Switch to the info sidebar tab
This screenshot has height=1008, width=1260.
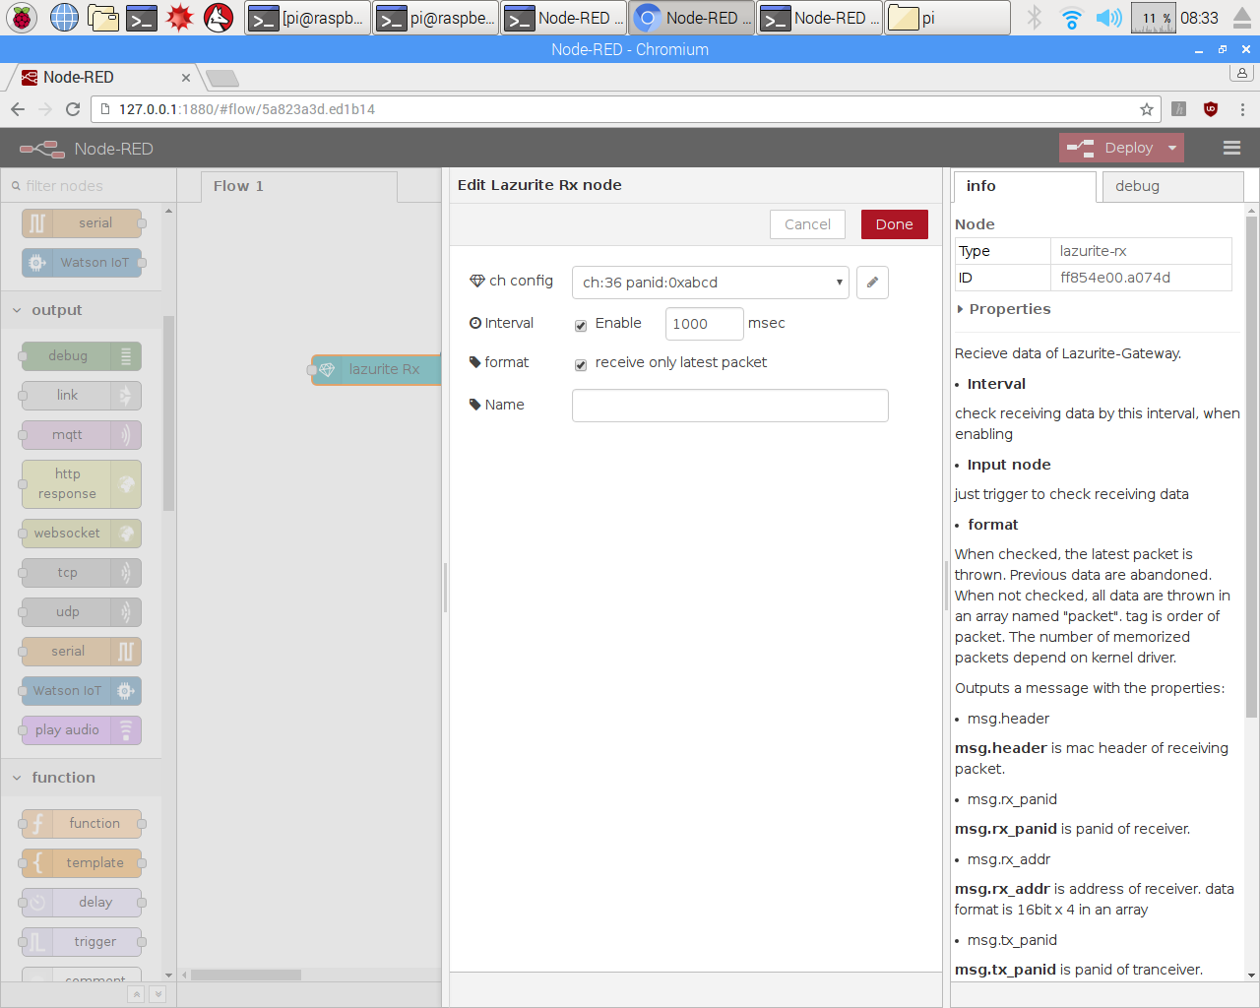[1025, 186]
